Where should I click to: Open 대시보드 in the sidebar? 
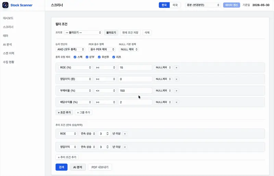8,18
